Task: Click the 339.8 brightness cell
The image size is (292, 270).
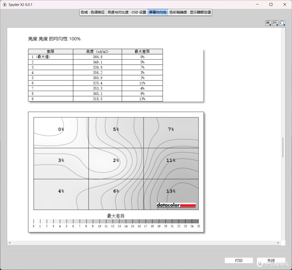Action: pos(97,67)
